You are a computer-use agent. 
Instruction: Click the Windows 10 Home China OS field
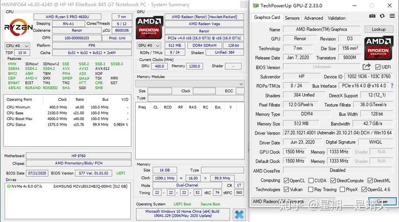tap(182, 214)
